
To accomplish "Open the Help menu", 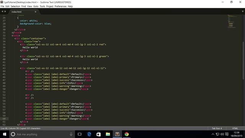I will click(70, 7).
